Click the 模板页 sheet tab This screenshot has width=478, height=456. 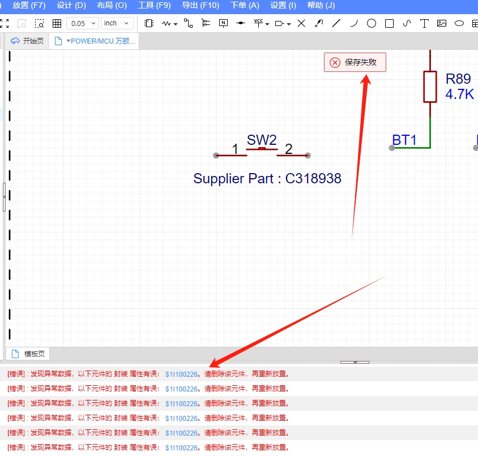tap(28, 354)
